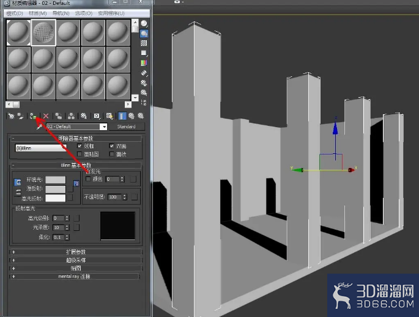
Task: Open the Material ID Channel flyout
Action: click(x=97, y=116)
